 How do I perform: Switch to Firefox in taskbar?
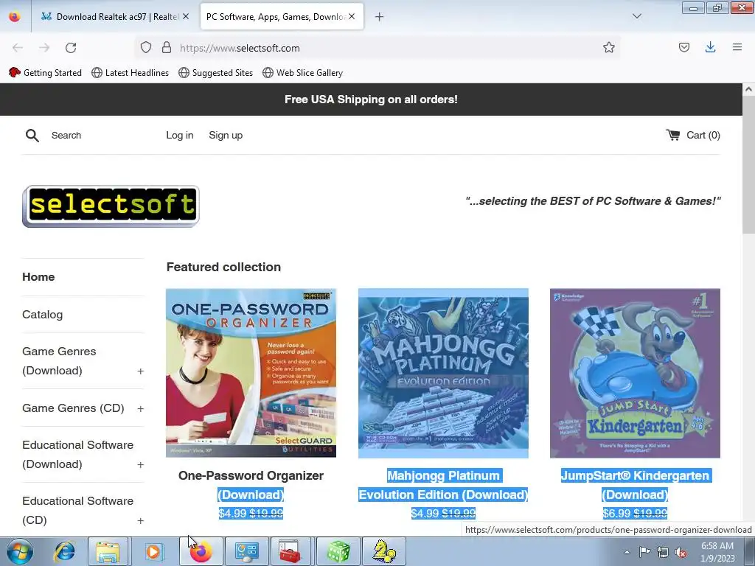pos(201,551)
